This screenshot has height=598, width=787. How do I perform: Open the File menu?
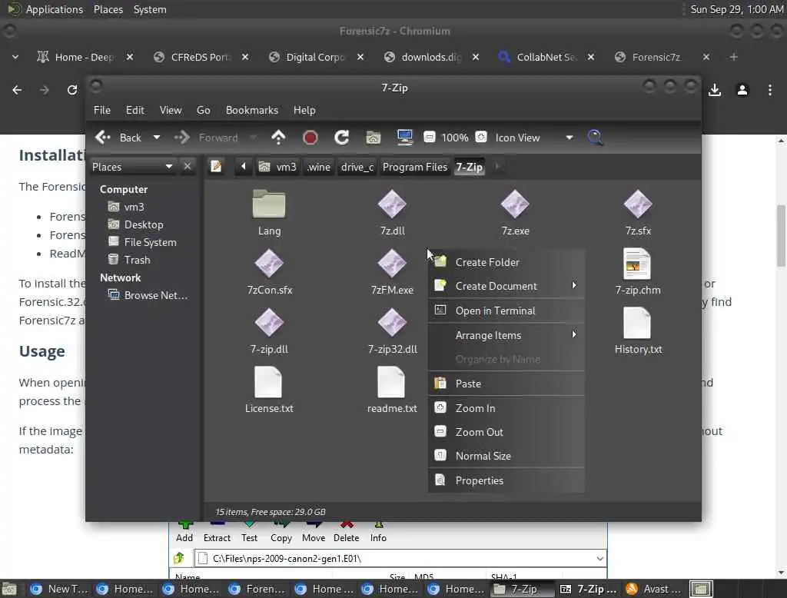pyautogui.click(x=102, y=110)
